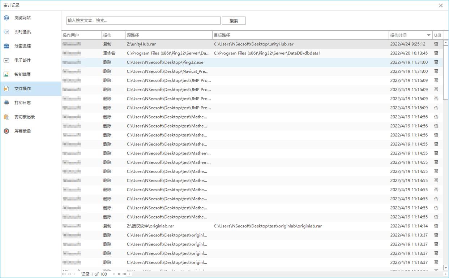The image size is (449, 278).
Task: Click the chat bubble icon for 即时通讯
Action: click(7, 32)
